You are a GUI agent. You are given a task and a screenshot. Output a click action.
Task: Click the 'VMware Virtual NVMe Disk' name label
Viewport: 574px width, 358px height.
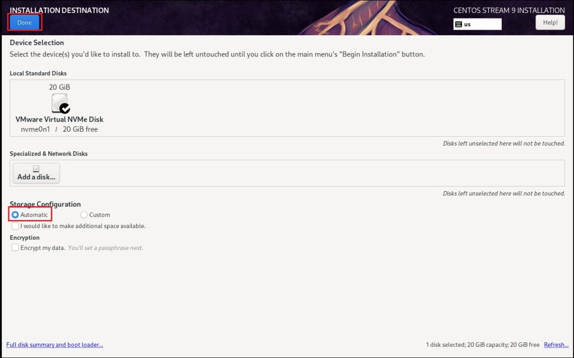point(59,119)
